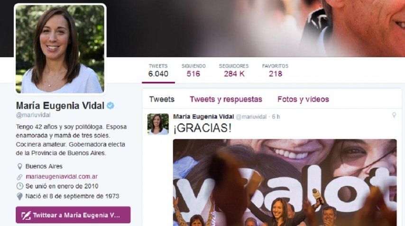Click the link chain icon beside website

coord(19,177)
